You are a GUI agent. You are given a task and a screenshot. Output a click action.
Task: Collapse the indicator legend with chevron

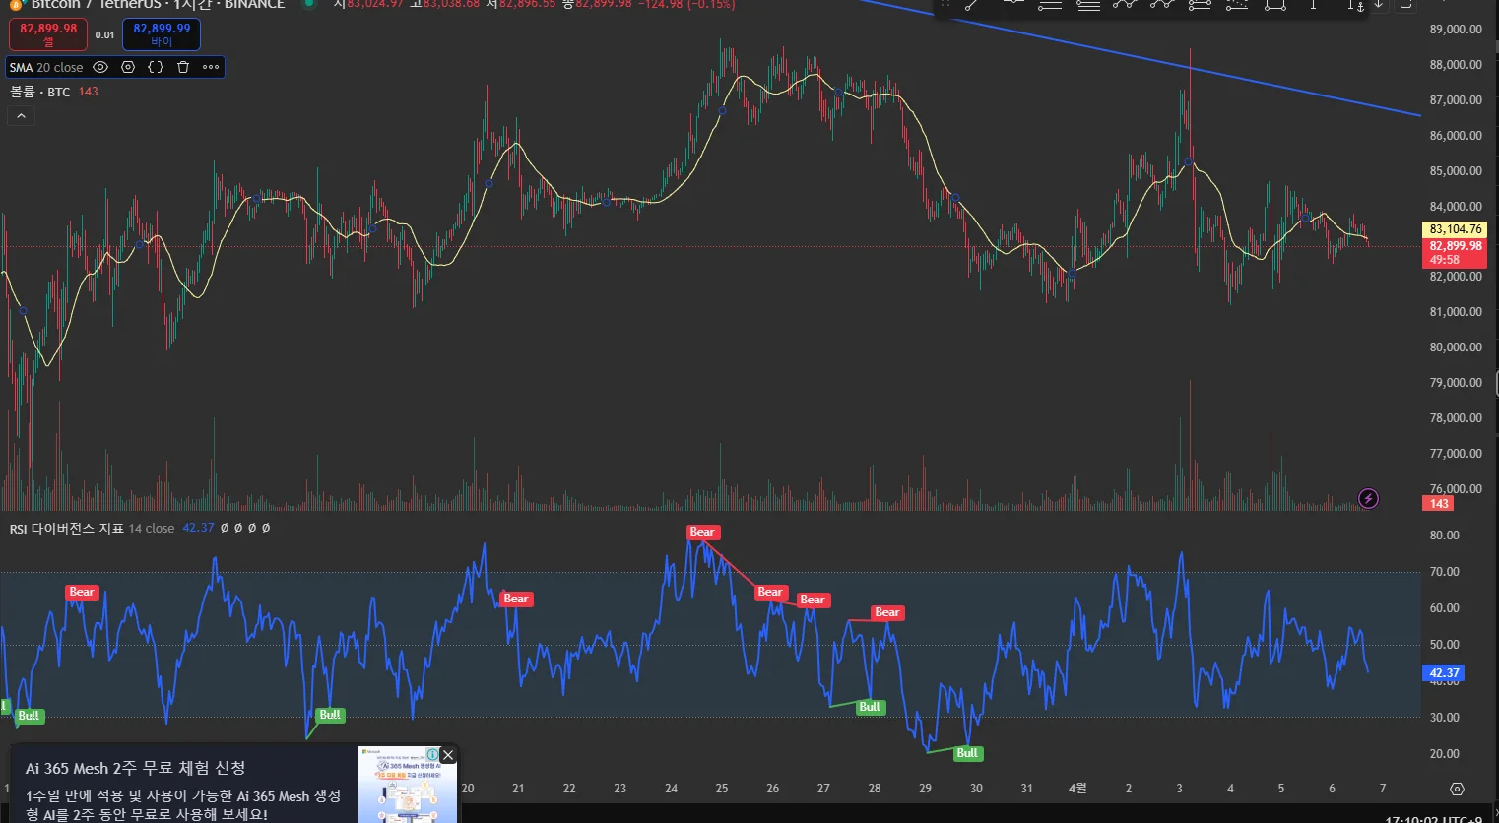[21, 115]
